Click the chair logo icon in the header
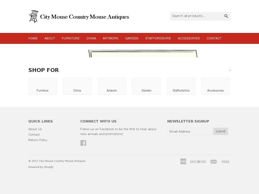The image size is (259, 194). point(33,16)
